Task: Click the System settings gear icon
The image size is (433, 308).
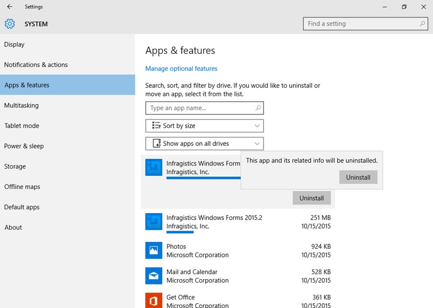Action: 10,24
